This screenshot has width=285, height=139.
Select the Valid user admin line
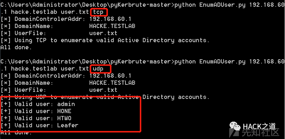pyautogui.click(x=38, y=104)
